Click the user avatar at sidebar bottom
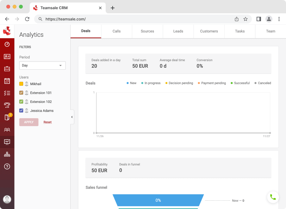The image size is (286, 209). (x=7, y=199)
